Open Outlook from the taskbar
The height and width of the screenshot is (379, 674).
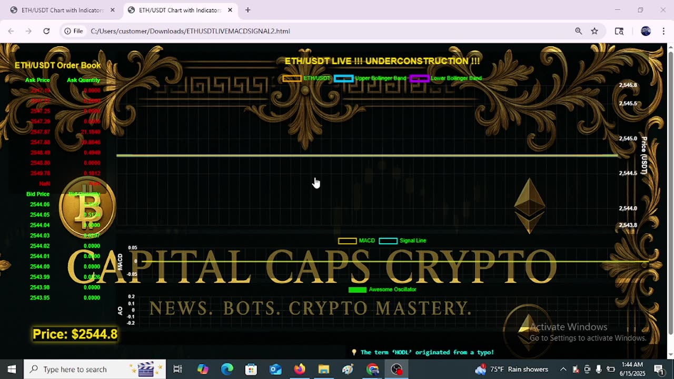point(275,369)
